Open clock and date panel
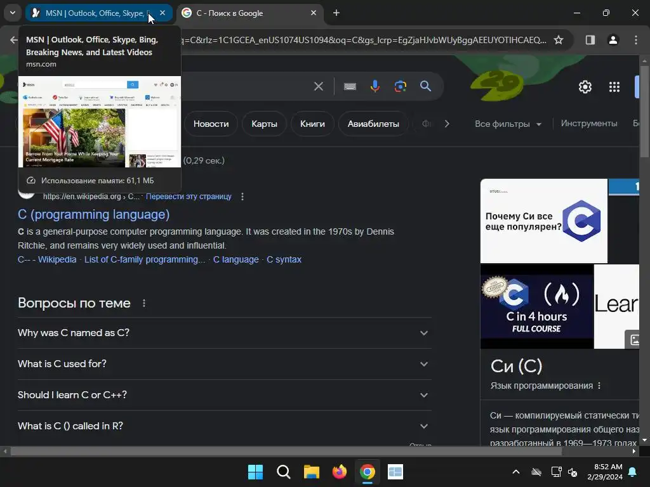Viewport: 650px width, 487px height. (x=605, y=472)
